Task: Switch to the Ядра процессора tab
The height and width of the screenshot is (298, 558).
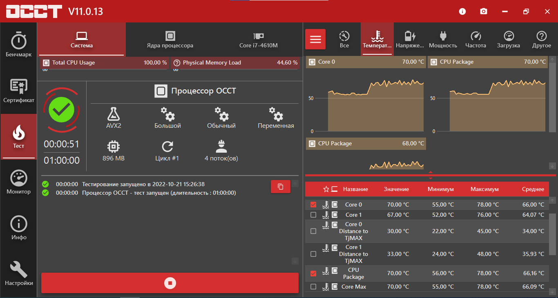Action: pyautogui.click(x=170, y=39)
